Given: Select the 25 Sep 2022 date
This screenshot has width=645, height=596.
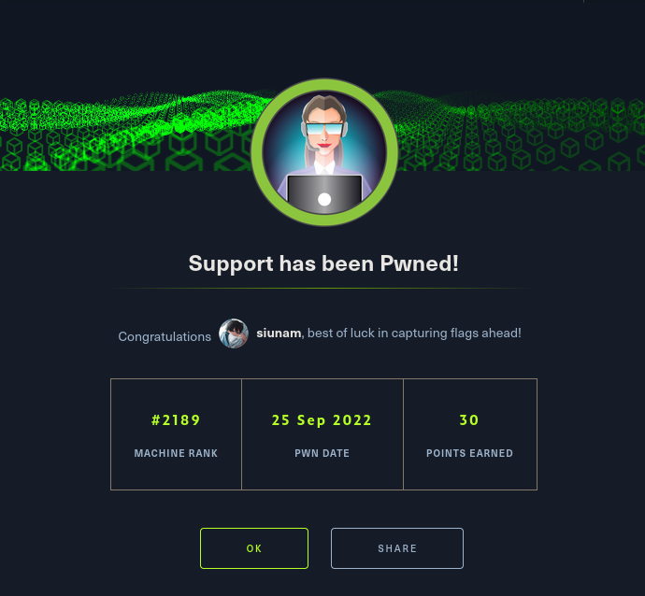Looking at the screenshot, I should pos(322,420).
